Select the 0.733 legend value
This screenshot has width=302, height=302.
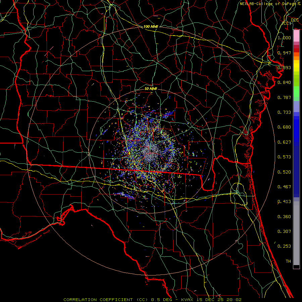pos(284,112)
